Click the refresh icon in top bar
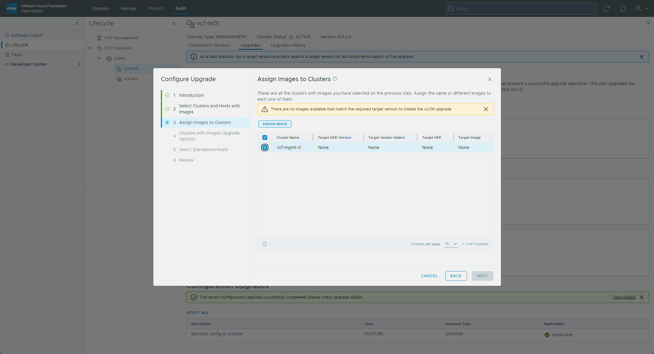 [606, 8]
